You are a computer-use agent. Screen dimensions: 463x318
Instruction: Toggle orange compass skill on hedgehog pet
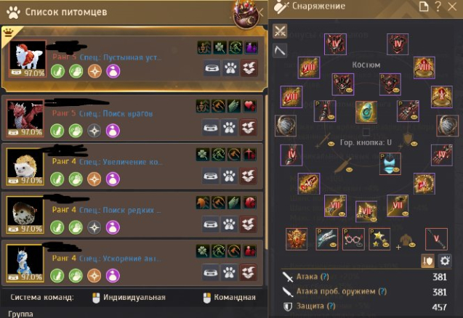coord(94,179)
